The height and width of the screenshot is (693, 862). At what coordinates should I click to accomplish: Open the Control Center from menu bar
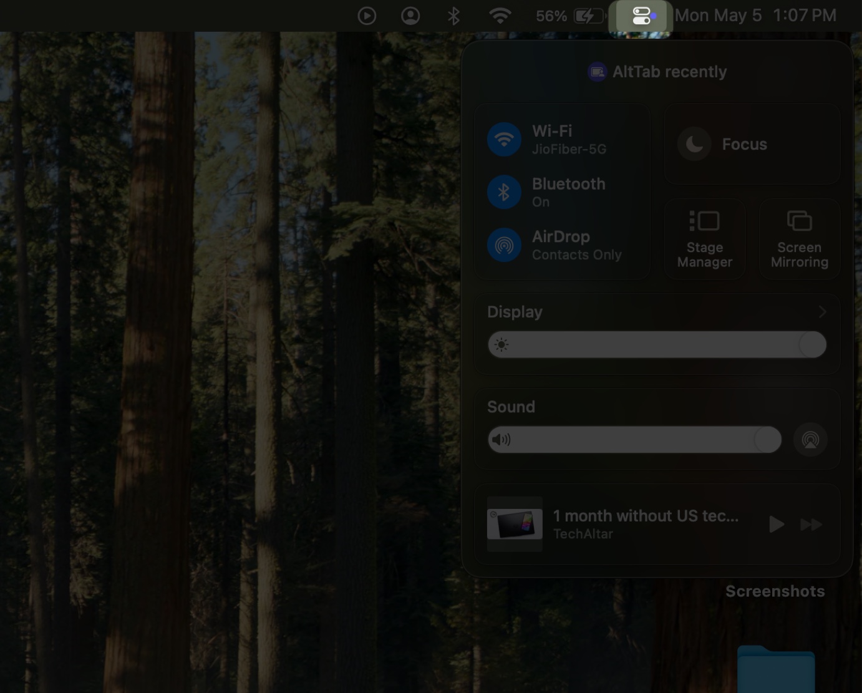[641, 15]
